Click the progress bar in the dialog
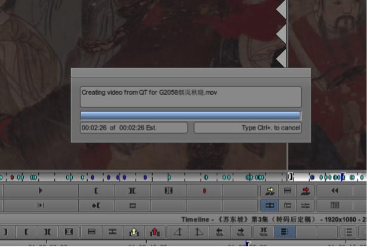Viewport: 367px width, 247px height. [190, 115]
